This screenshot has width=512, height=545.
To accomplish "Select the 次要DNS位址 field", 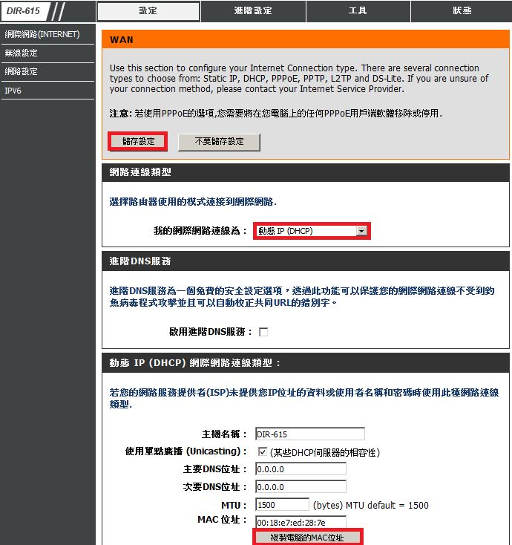I will tap(301, 487).
